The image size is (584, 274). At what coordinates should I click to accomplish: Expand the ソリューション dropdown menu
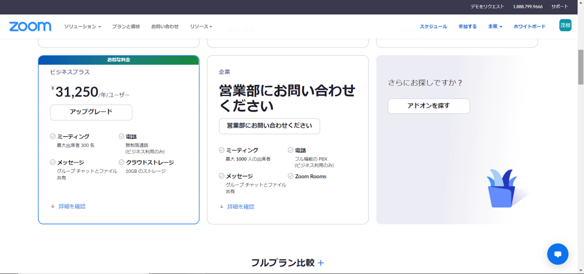(82, 27)
